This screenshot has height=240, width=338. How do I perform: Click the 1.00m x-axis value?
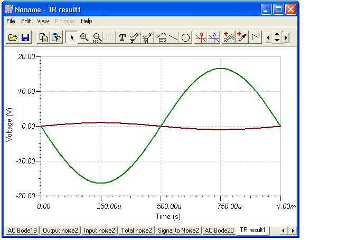click(286, 206)
